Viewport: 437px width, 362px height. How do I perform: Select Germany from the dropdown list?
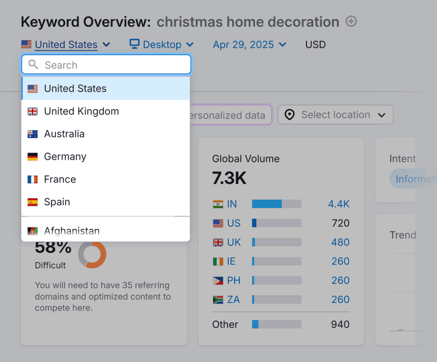tap(65, 157)
